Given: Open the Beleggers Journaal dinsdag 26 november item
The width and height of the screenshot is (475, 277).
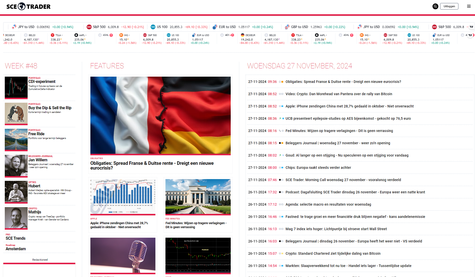Looking at the screenshot, I should tap(354, 241).
